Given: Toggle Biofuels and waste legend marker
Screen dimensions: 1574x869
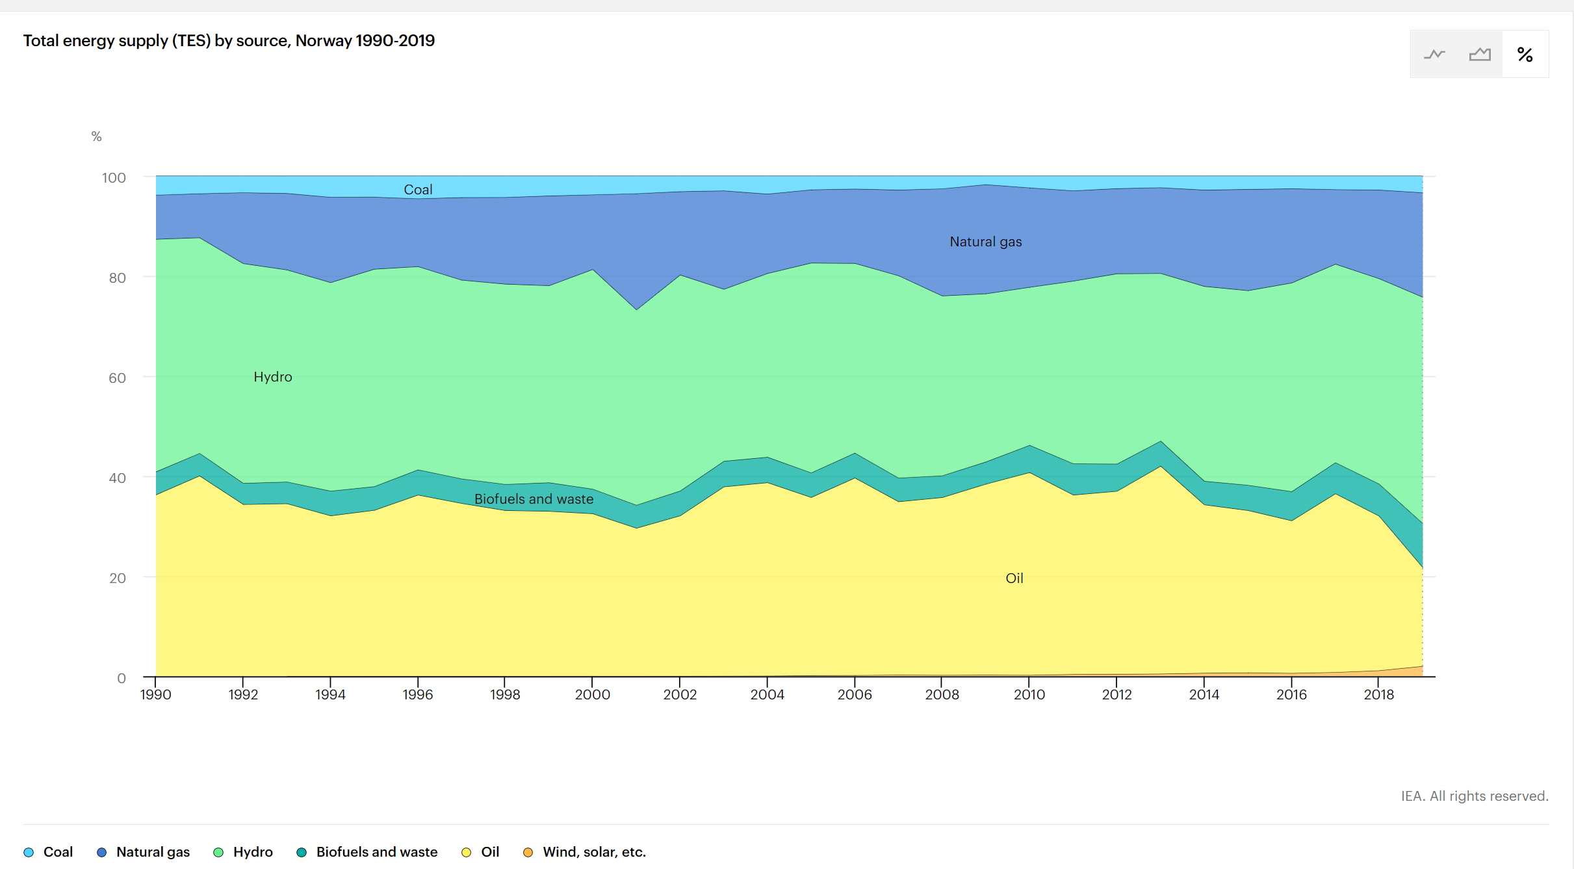Looking at the screenshot, I should [302, 852].
